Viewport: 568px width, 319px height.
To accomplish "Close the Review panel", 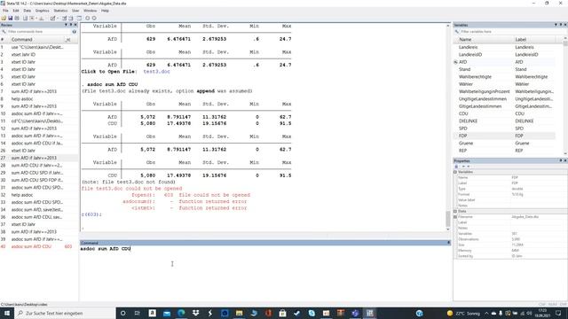I will [x=75, y=25].
